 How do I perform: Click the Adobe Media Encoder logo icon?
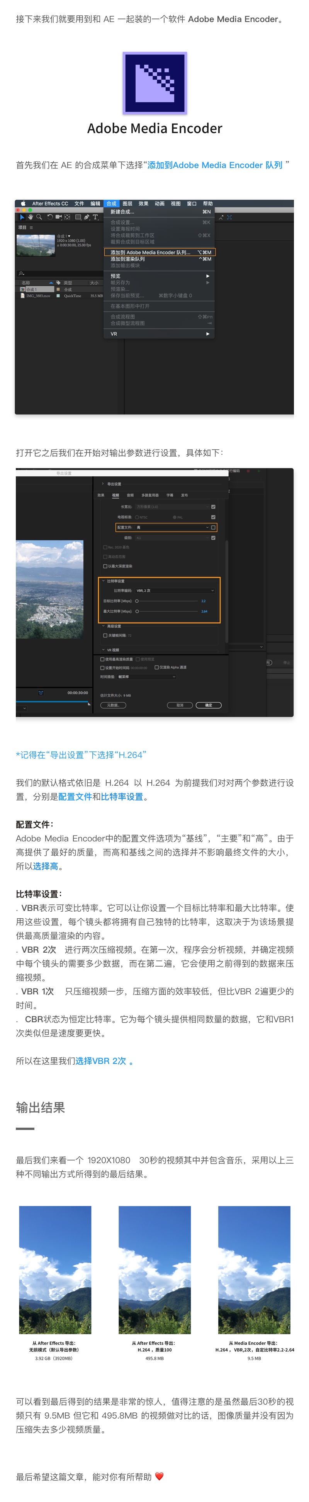click(154, 83)
